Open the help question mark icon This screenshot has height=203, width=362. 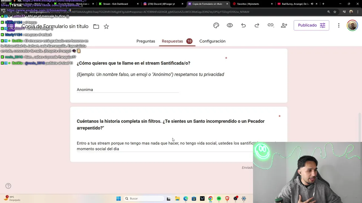(x=8, y=186)
